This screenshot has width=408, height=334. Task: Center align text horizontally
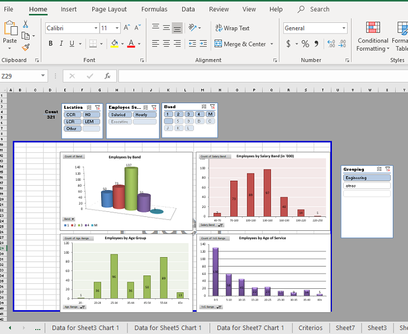coord(166,43)
